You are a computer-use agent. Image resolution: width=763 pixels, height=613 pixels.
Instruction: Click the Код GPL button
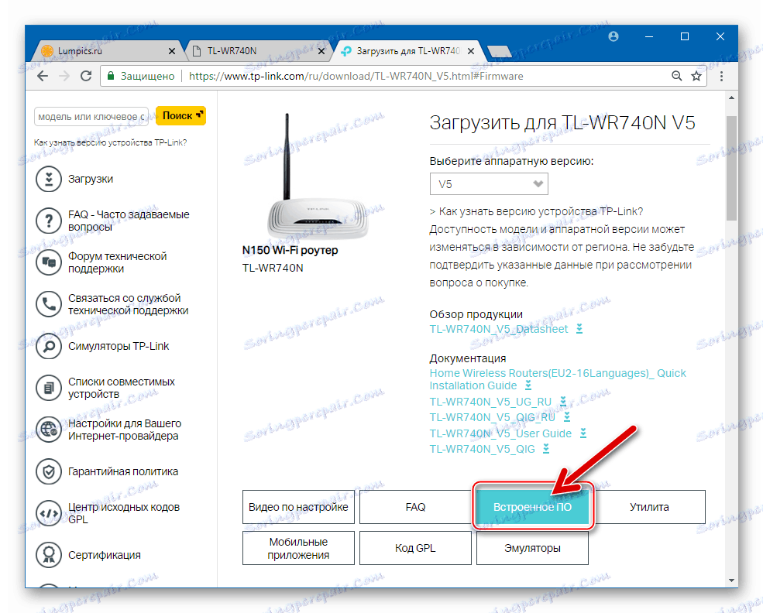click(x=415, y=548)
